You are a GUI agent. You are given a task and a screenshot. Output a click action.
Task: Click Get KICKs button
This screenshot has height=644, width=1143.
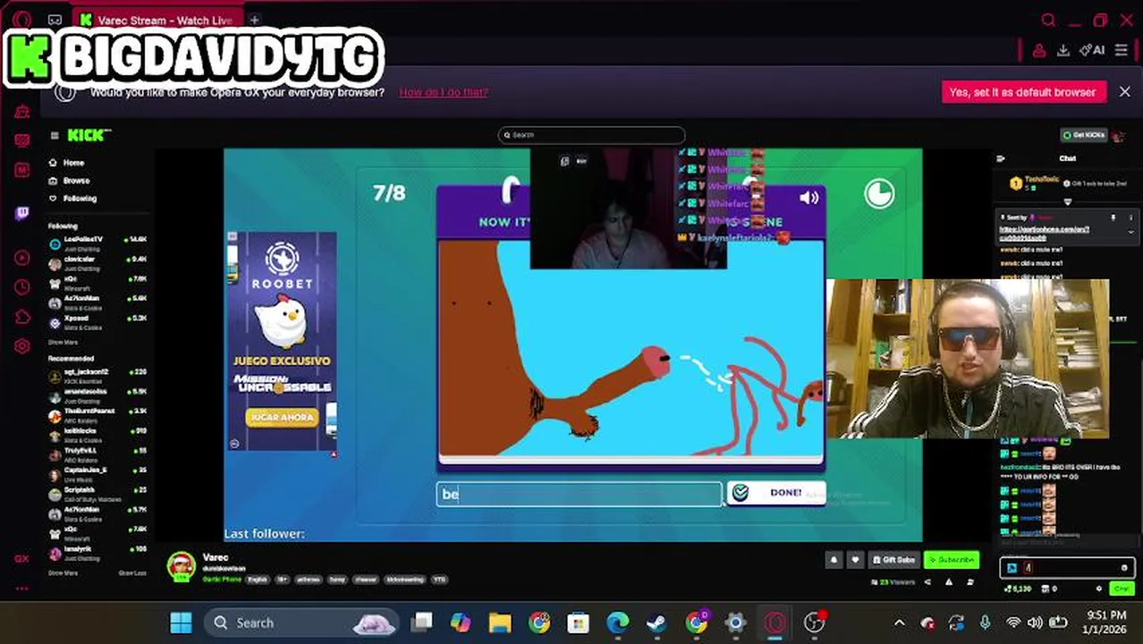(1084, 135)
